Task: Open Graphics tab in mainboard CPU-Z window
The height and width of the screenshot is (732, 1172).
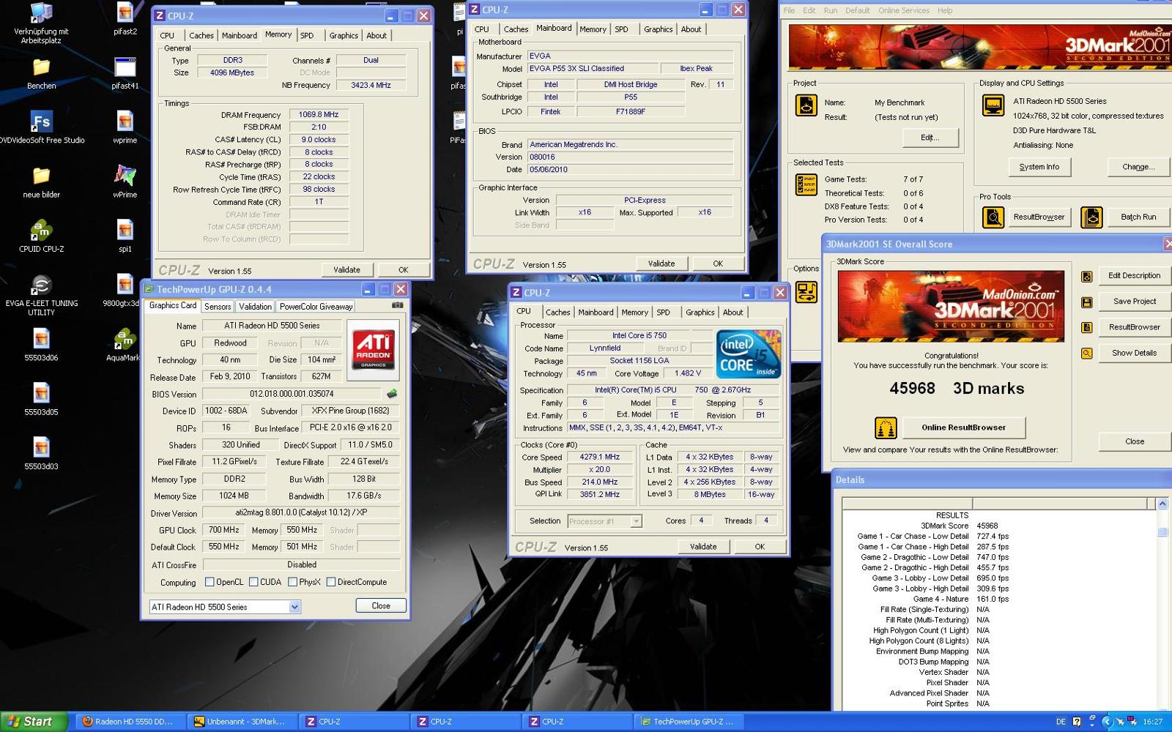Action: point(658,29)
